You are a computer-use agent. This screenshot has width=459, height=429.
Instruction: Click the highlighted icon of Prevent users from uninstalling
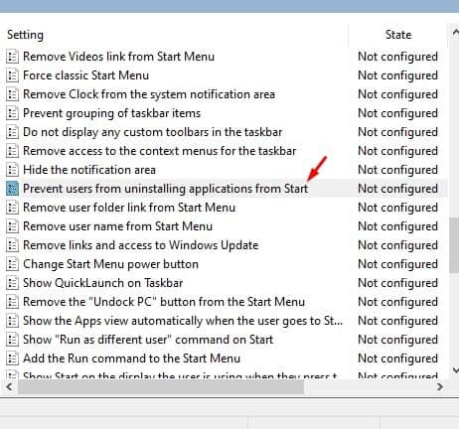(12, 189)
